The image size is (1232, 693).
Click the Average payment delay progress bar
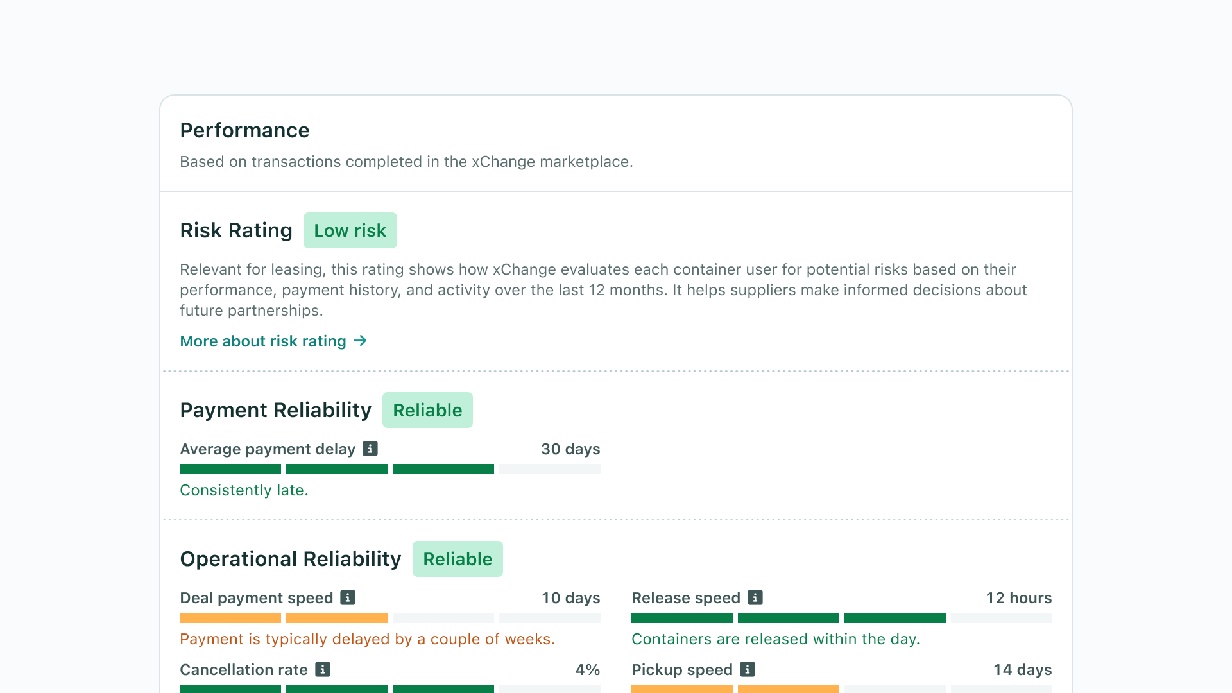tap(389, 469)
